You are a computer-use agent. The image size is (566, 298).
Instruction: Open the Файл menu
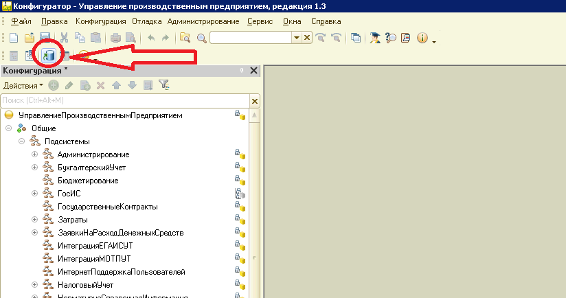tap(21, 22)
